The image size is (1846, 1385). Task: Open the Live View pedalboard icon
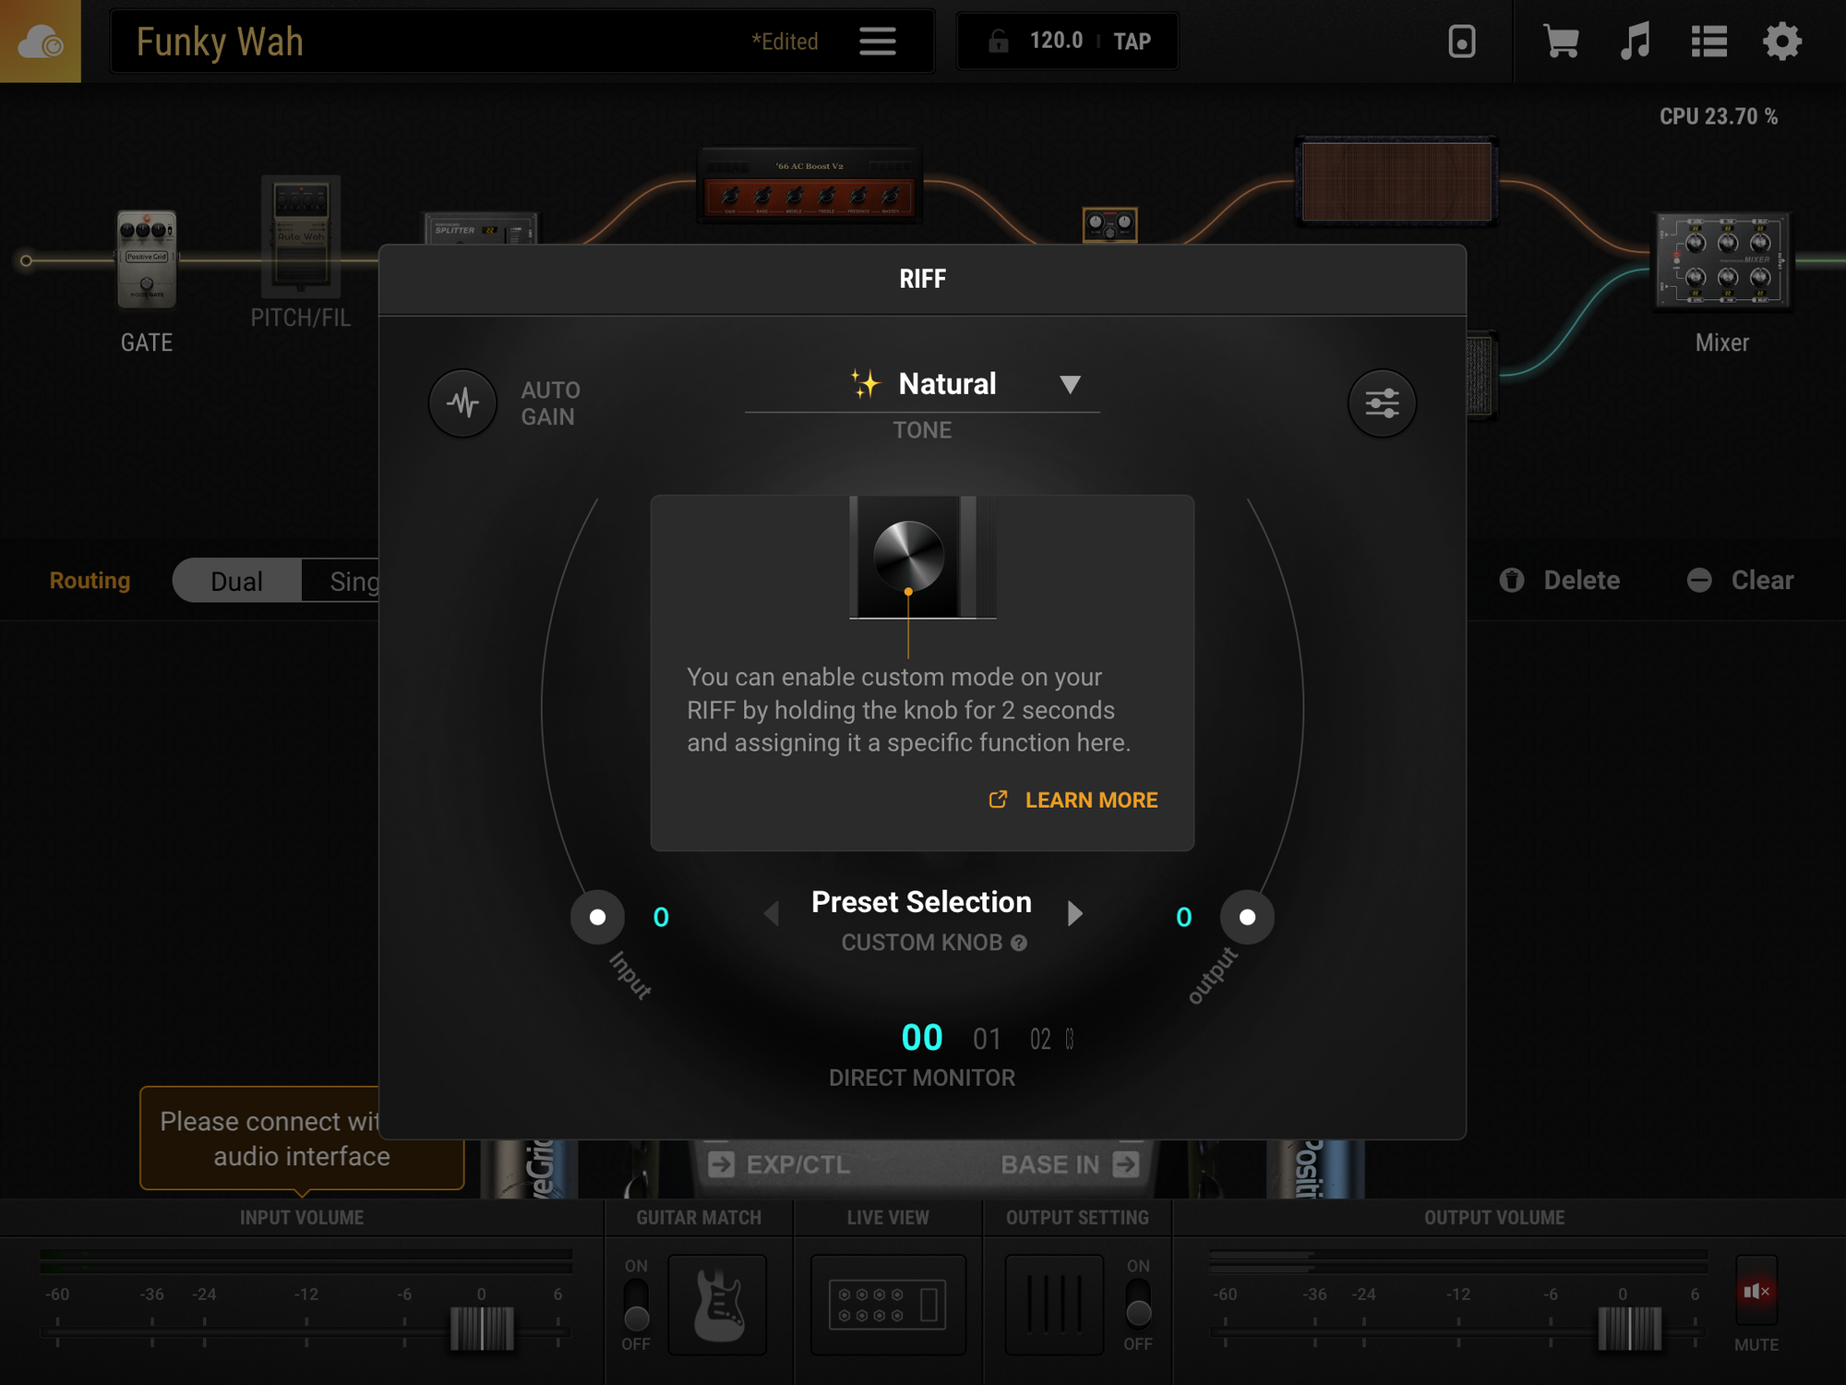tap(888, 1305)
